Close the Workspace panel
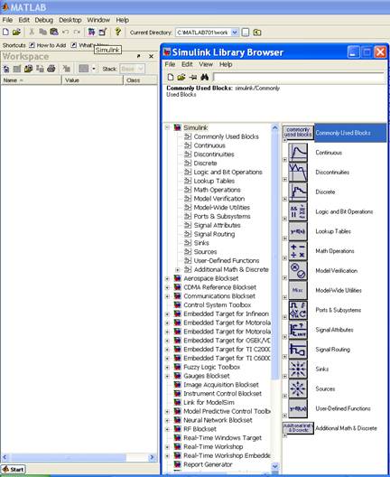The width and height of the screenshot is (390, 477). (151, 56)
